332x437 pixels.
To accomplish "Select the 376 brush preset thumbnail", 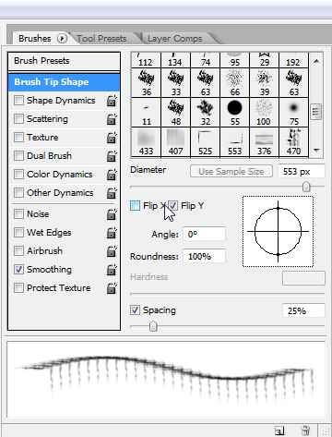I will tap(265, 142).
